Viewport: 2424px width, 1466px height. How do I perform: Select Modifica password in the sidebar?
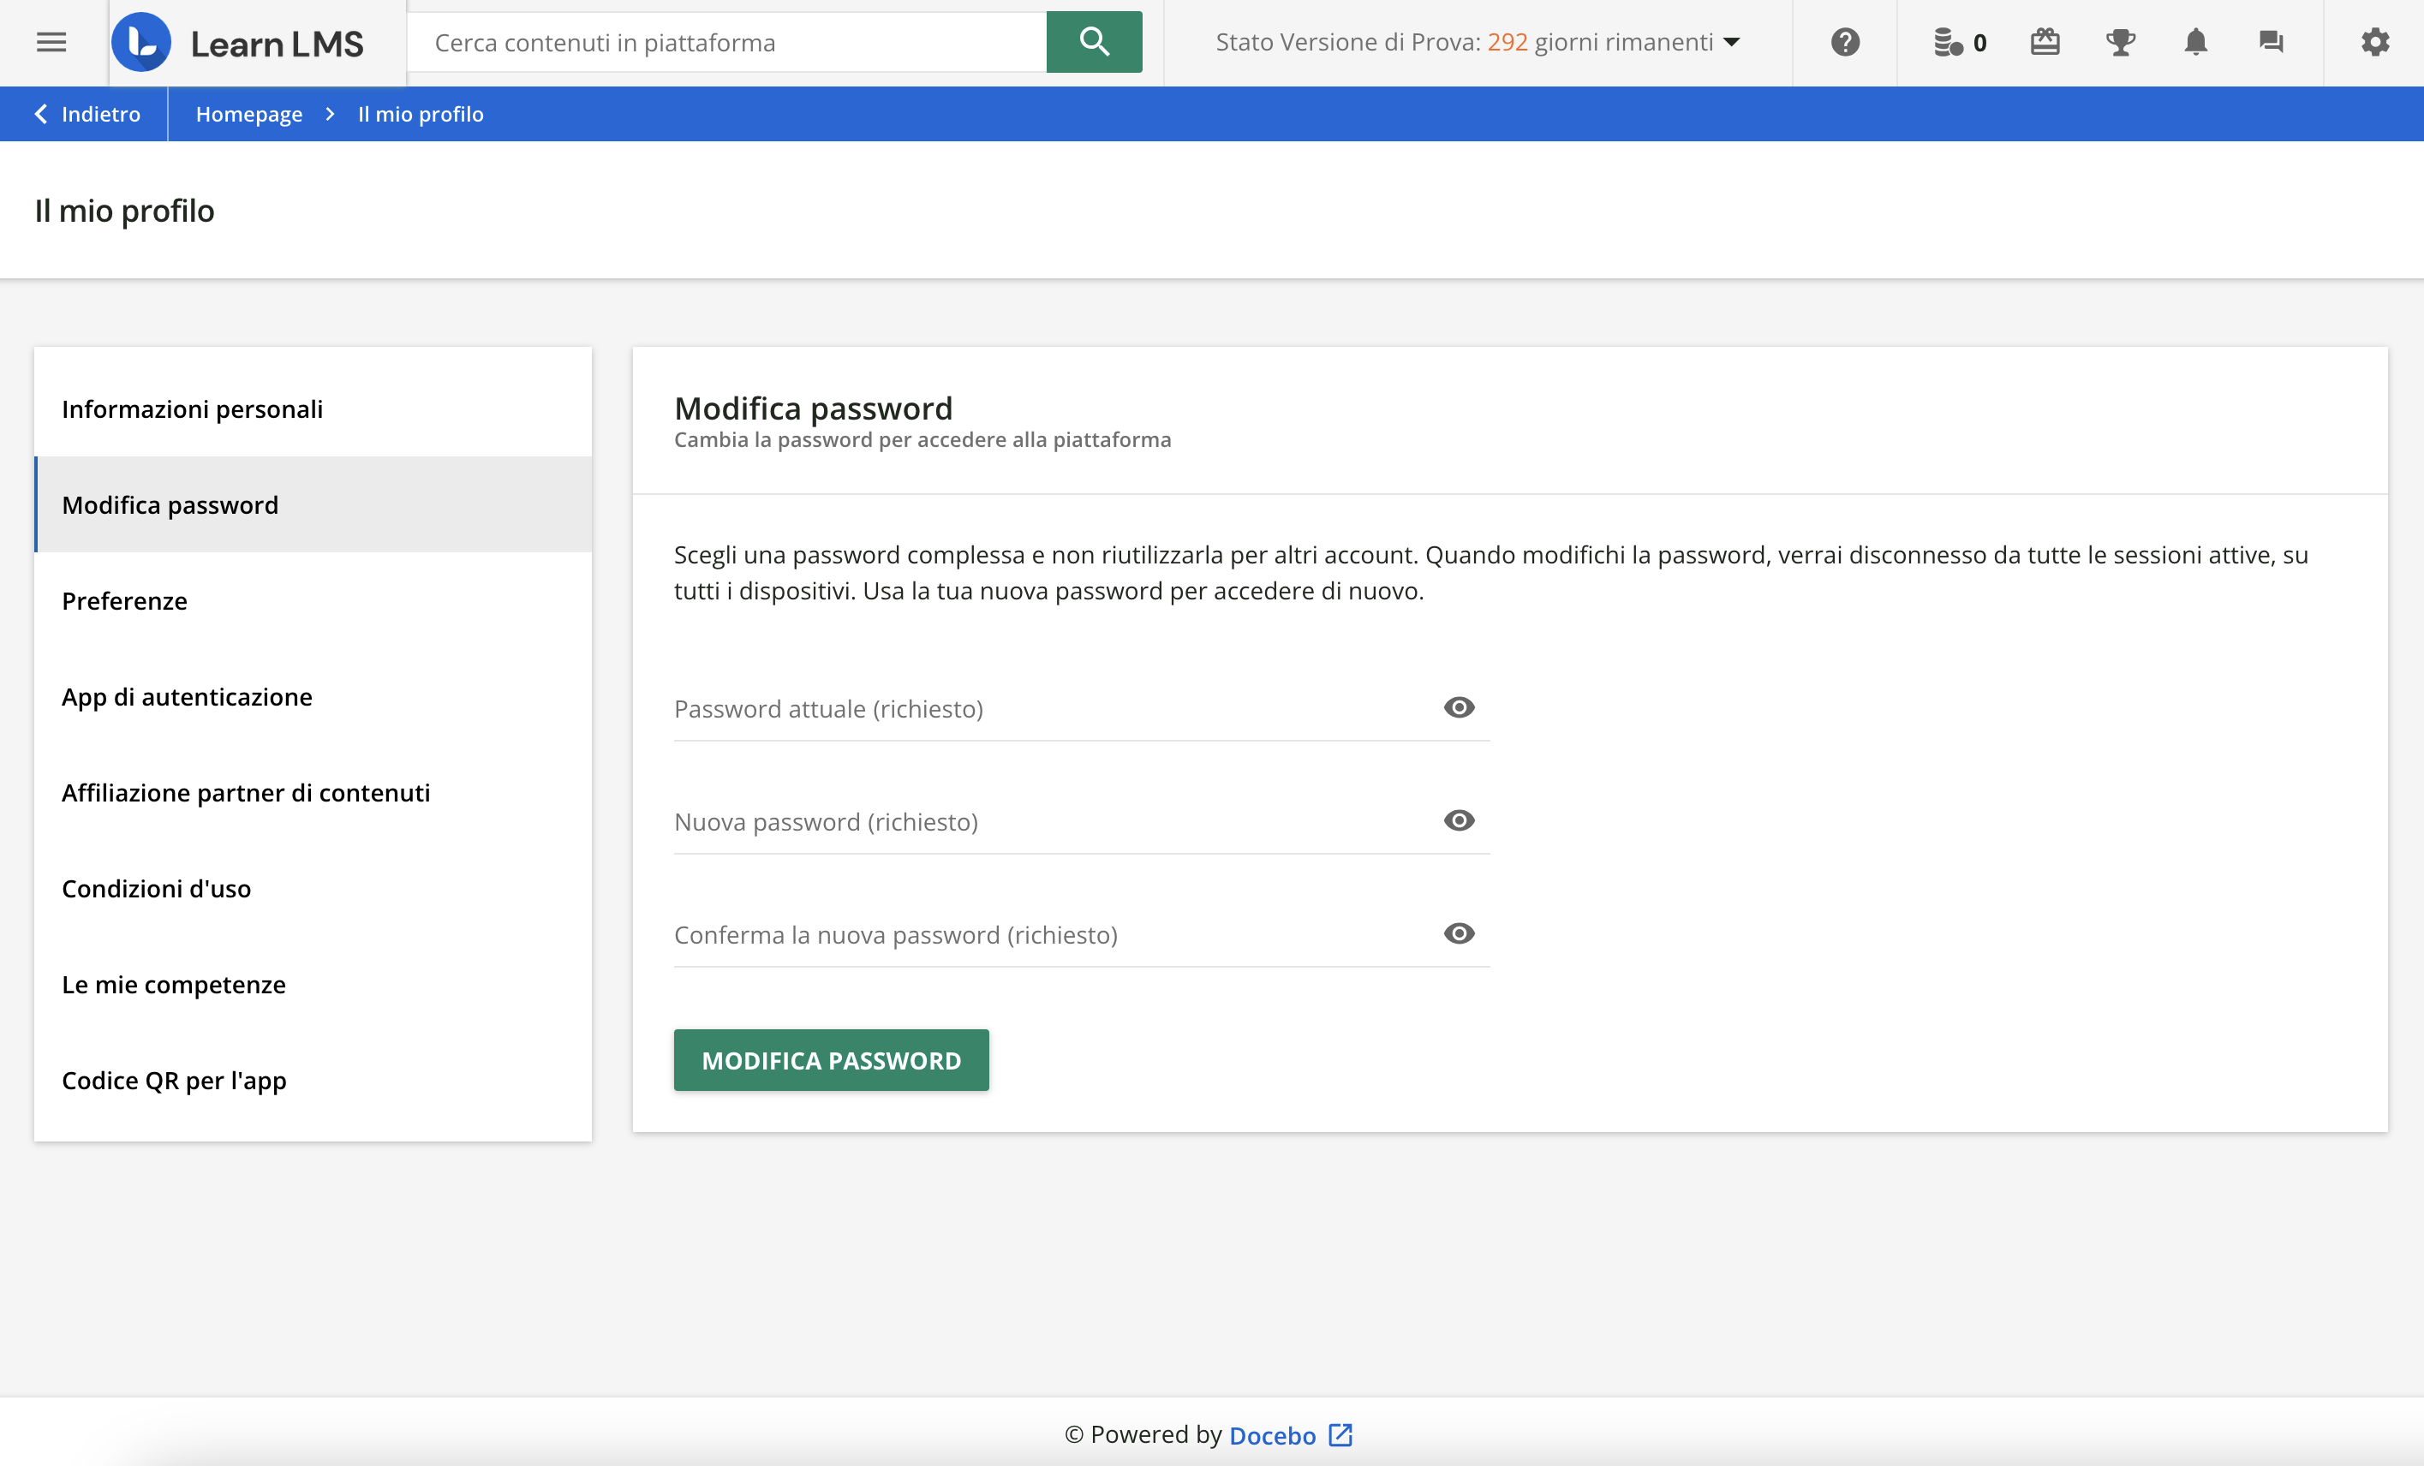pos(313,504)
